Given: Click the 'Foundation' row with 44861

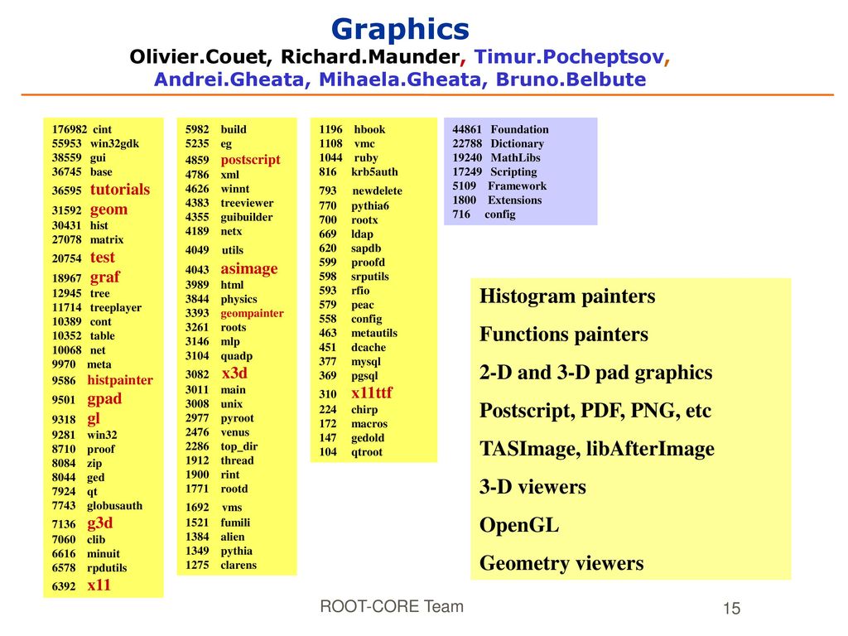Looking at the screenshot, I should coord(501,129).
